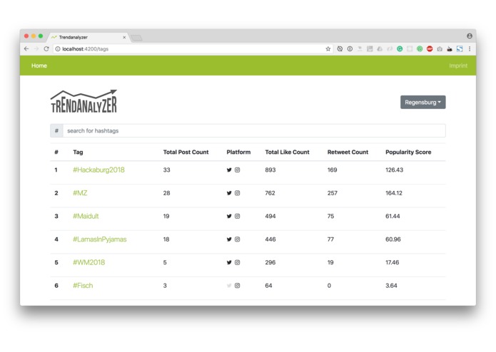Image resolution: width=496 pixels, height=352 pixels.
Task: Click the Trendanalyzer logo
Action: pyautogui.click(x=83, y=101)
